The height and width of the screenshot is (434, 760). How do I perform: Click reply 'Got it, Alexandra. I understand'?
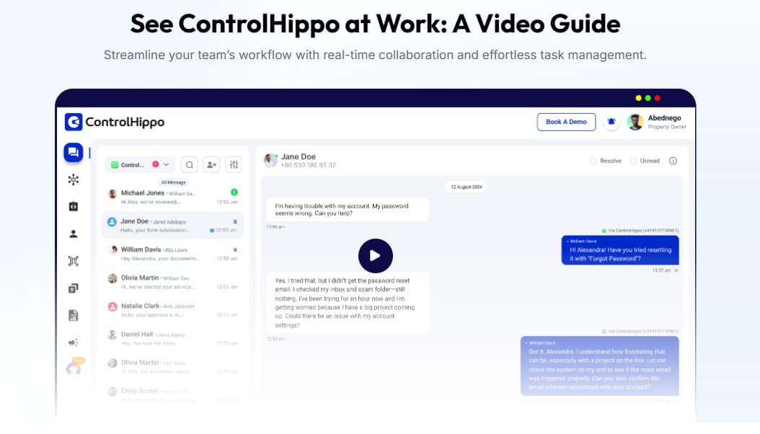coord(600,366)
